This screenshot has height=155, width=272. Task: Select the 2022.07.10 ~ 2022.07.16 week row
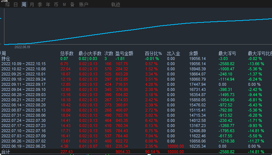pyautogui.click(x=136, y=131)
